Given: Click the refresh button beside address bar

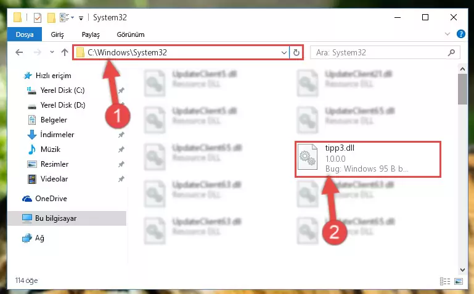Looking at the screenshot, I should point(296,52).
